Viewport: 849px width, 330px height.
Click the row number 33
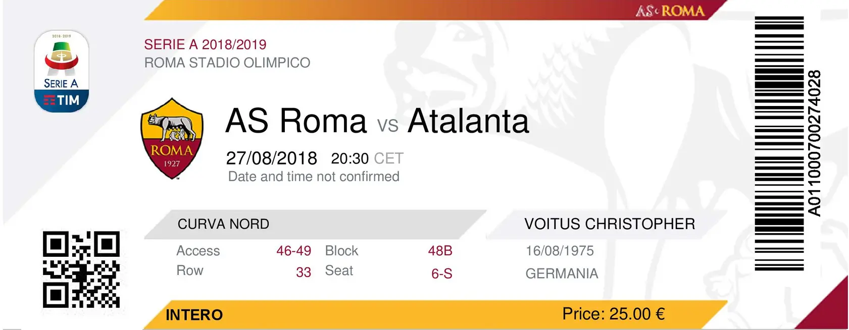click(303, 272)
